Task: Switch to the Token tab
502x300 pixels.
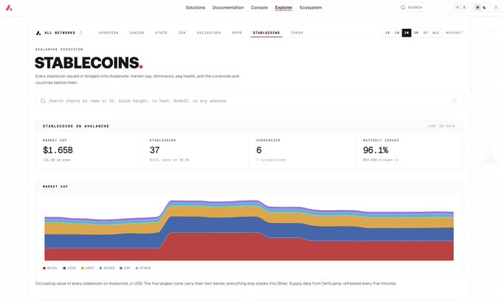Action: click(x=297, y=32)
